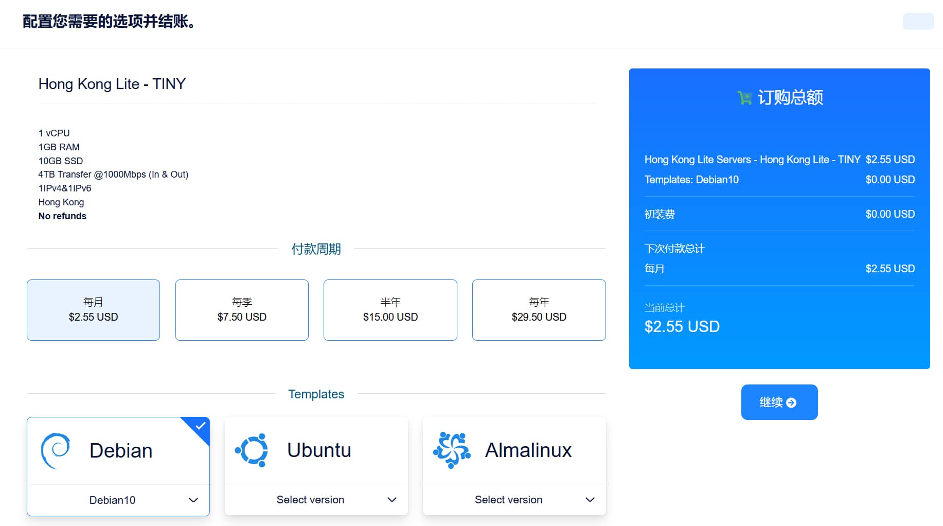Click the shopping cart icon in 订购总额
This screenshot has height=526, width=943.
744,97
